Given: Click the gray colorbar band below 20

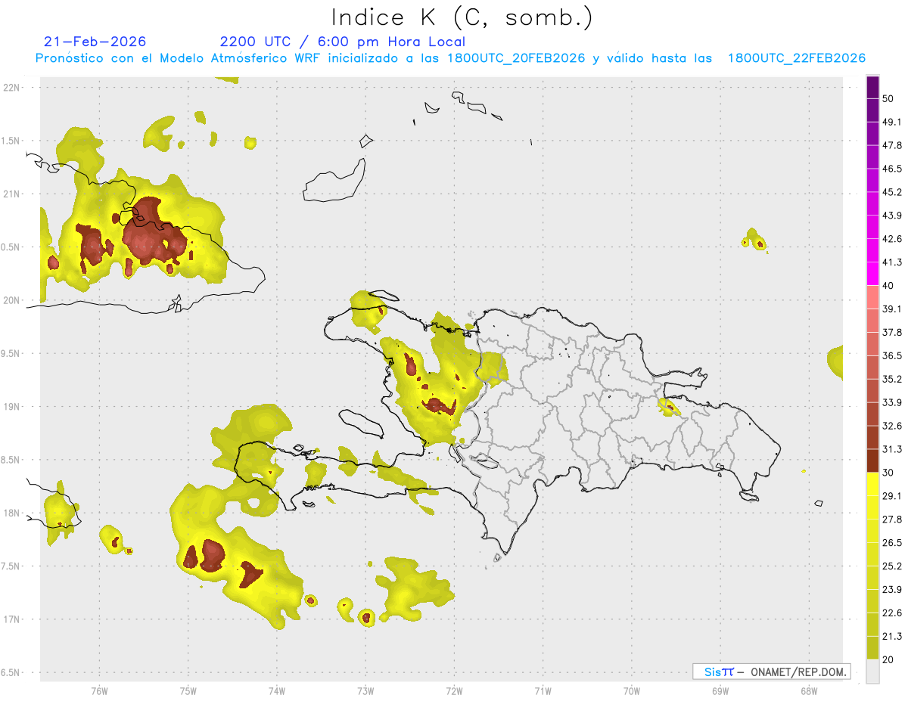Looking at the screenshot, I should (x=872, y=672).
